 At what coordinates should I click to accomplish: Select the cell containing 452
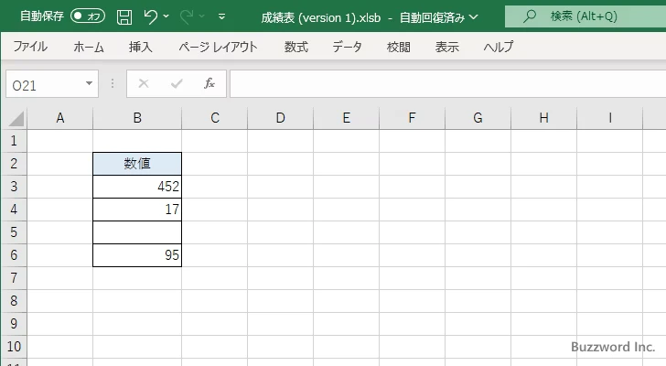[136, 187]
